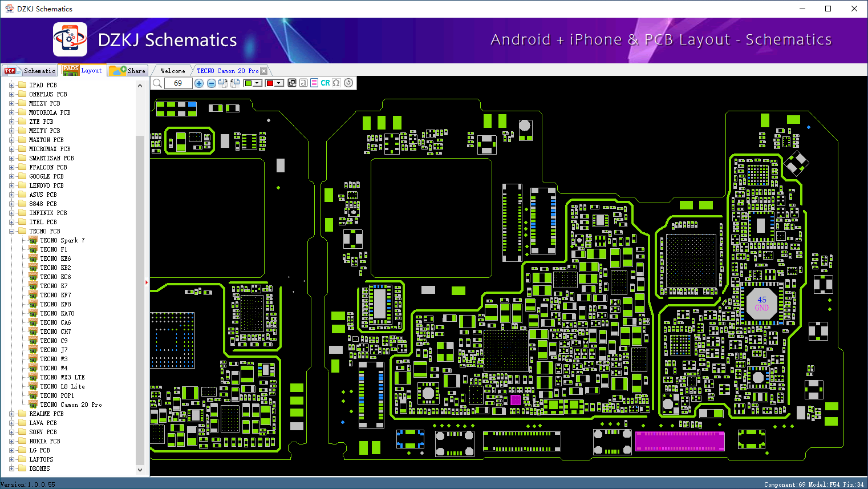Select the TECNO Camon 20 Pro document tab
Screen dimensions: 868x489
pos(228,71)
